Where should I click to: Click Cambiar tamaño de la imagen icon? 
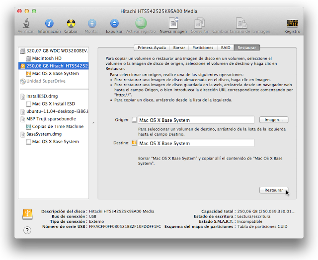coord(241,23)
